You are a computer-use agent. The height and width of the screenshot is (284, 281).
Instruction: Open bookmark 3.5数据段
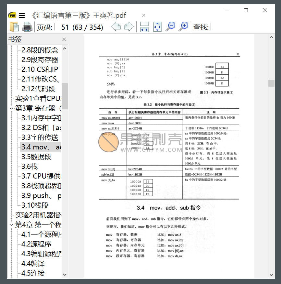pos(36,157)
